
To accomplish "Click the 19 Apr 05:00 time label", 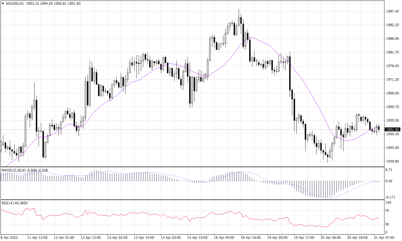I will [278, 238].
